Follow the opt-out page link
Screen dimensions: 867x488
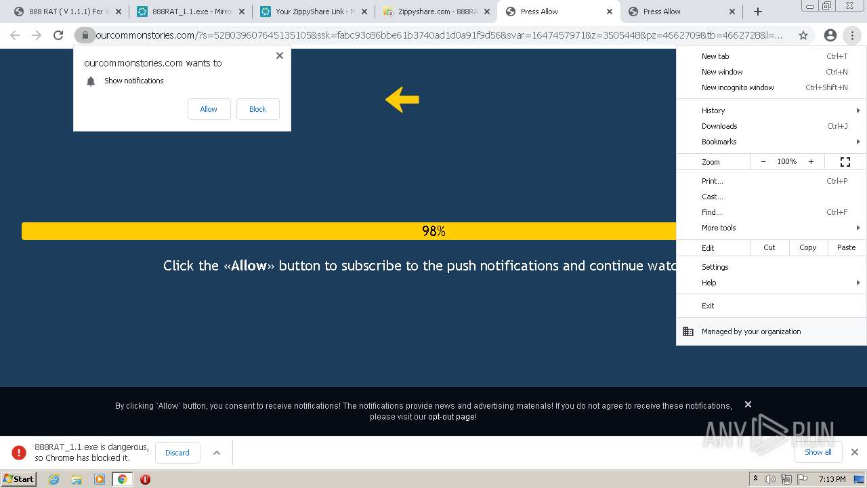pyautogui.click(x=452, y=417)
